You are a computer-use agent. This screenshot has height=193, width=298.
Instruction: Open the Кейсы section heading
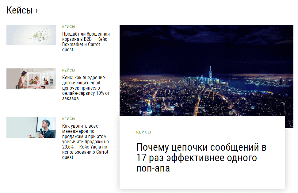pos(19,10)
